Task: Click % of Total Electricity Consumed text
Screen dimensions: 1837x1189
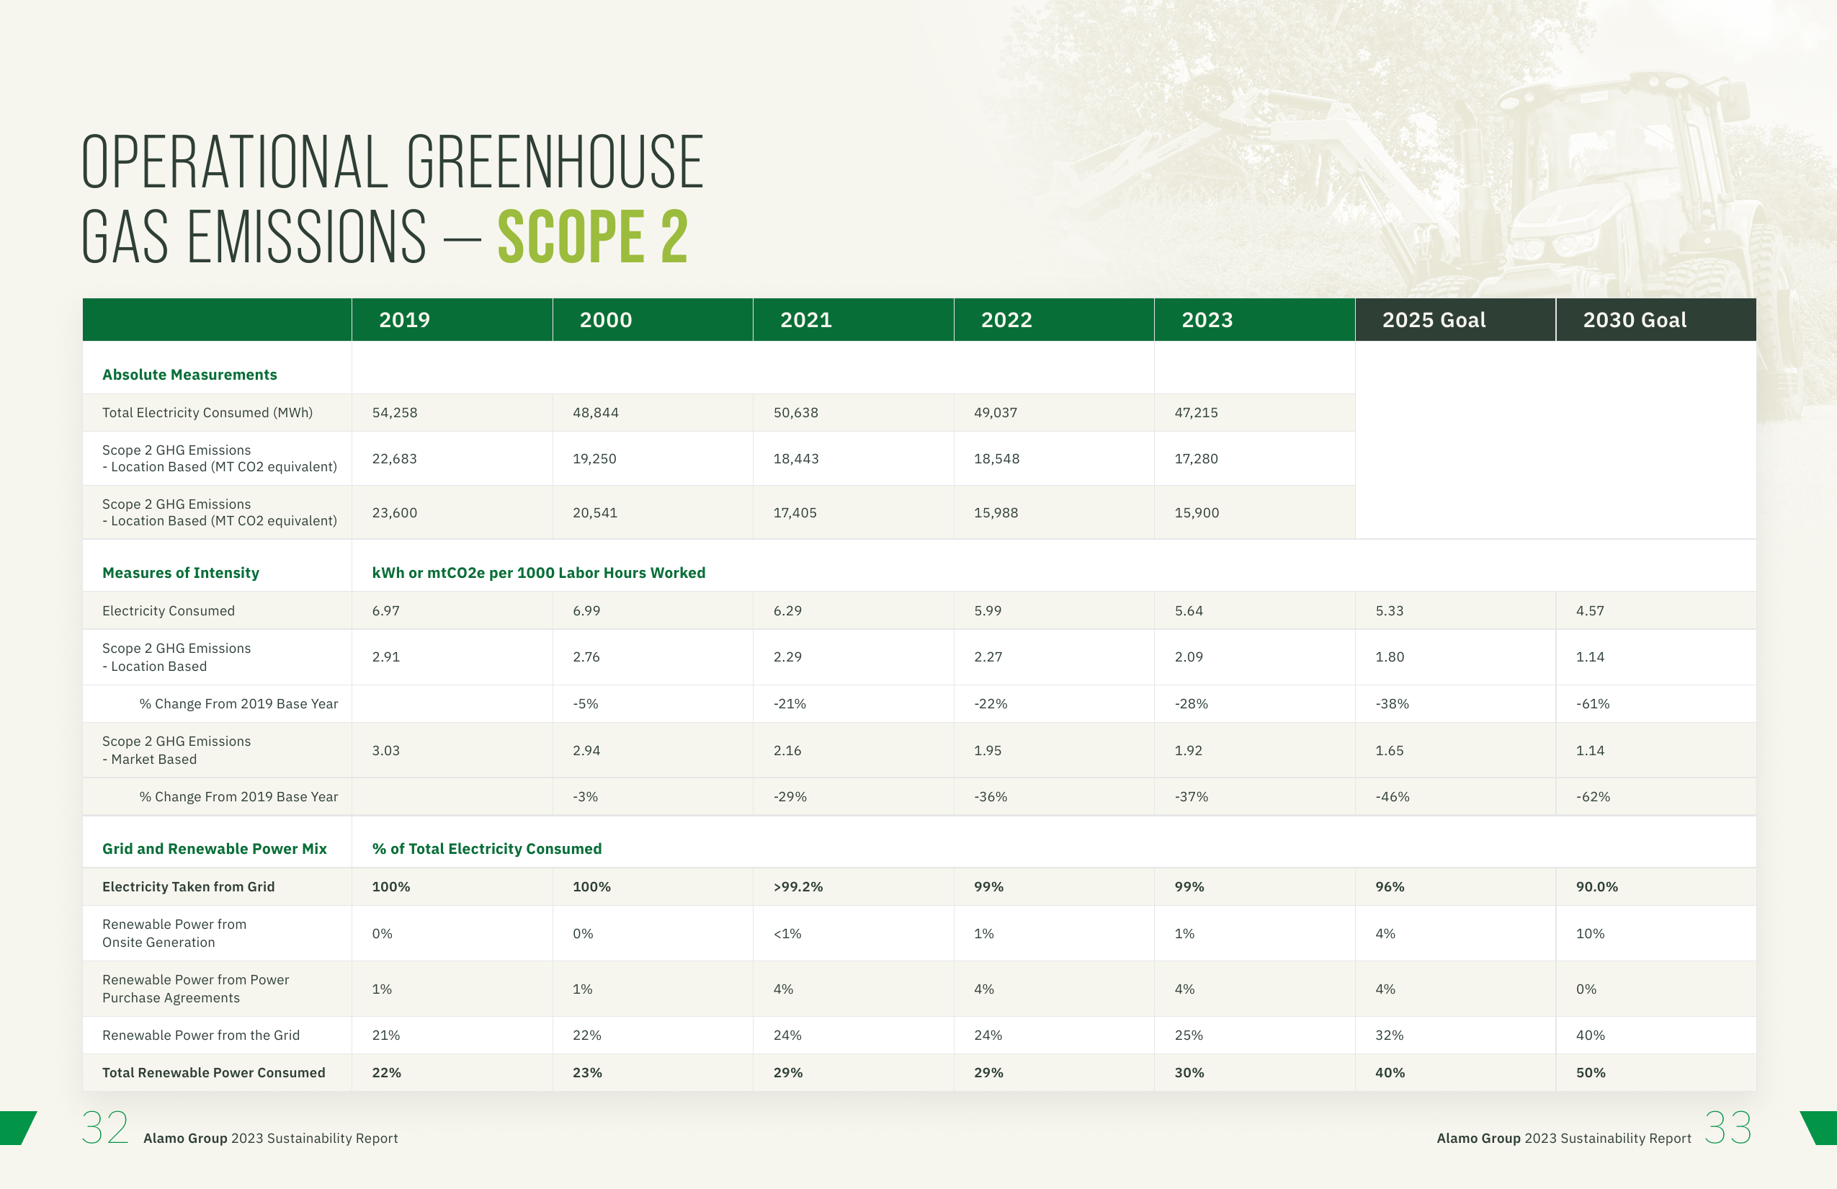Action: click(487, 849)
